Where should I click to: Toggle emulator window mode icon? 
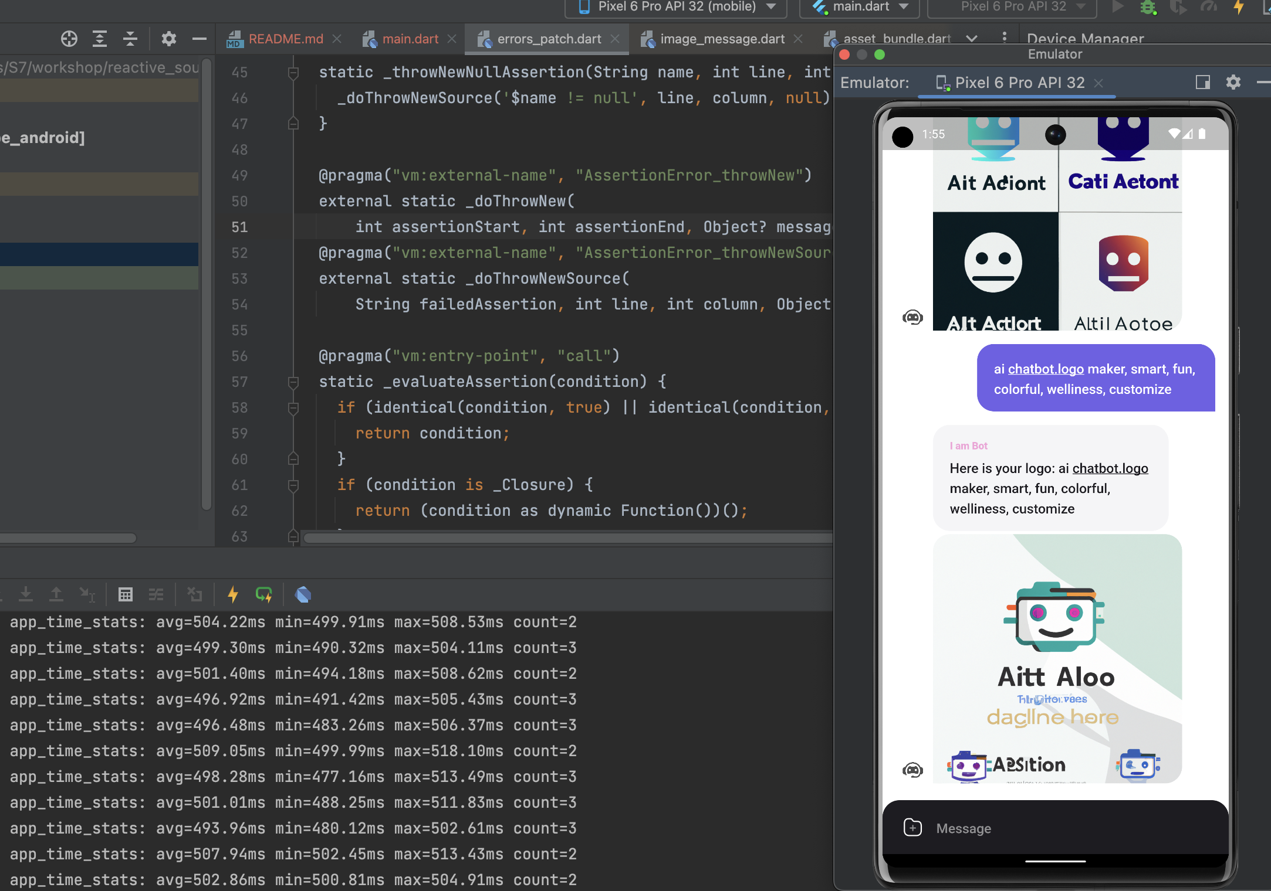click(1203, 82)
